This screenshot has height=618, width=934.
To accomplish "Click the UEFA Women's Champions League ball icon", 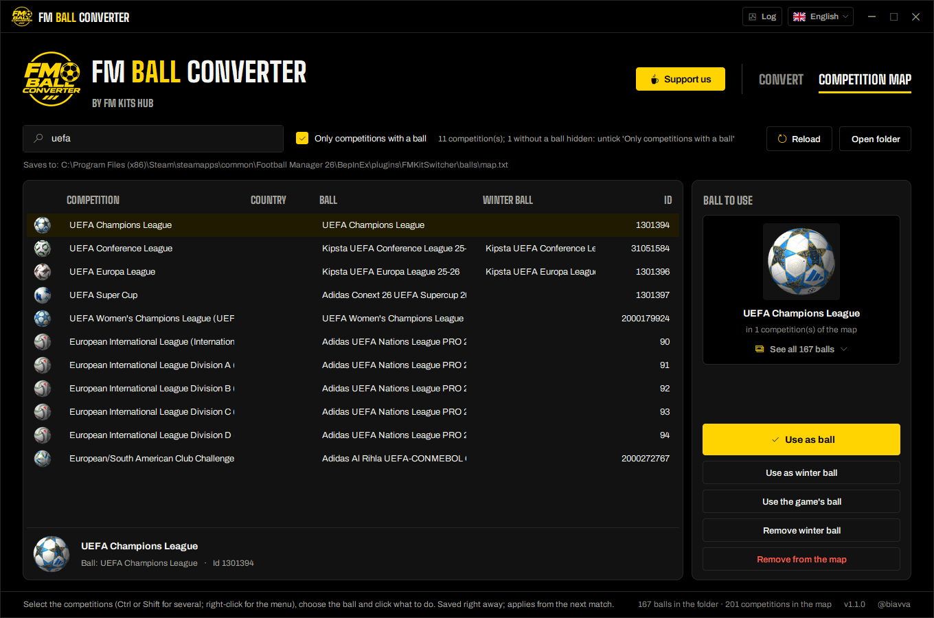I will (x=43, y=319).
